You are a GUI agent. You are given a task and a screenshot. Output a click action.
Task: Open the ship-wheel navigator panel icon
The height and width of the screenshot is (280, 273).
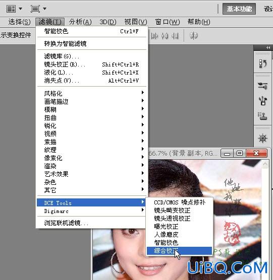point(262,138)
